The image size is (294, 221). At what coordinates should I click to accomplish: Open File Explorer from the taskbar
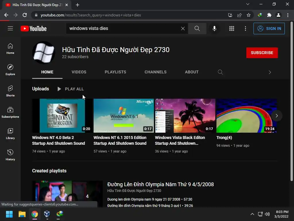pyautogui.click(x=22, y=214)
